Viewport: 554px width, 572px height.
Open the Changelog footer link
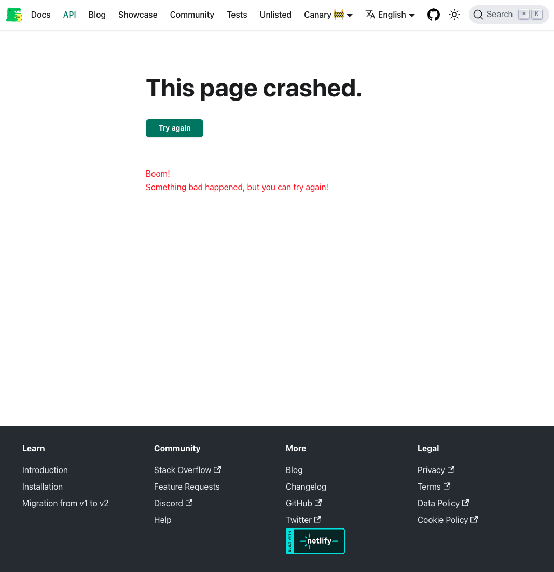tap(306, 487)
